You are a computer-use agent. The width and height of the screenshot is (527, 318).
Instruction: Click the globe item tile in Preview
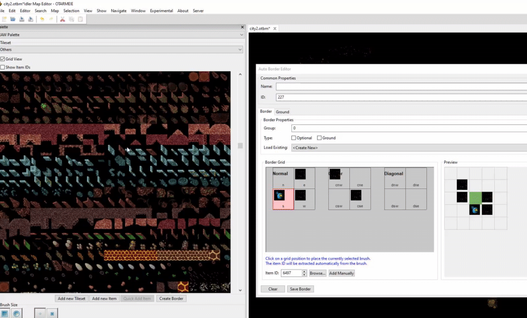(475, 210)
